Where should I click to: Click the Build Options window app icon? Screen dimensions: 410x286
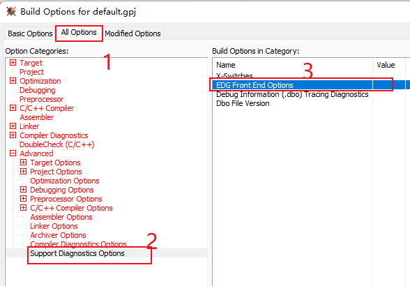coord(11,12)
